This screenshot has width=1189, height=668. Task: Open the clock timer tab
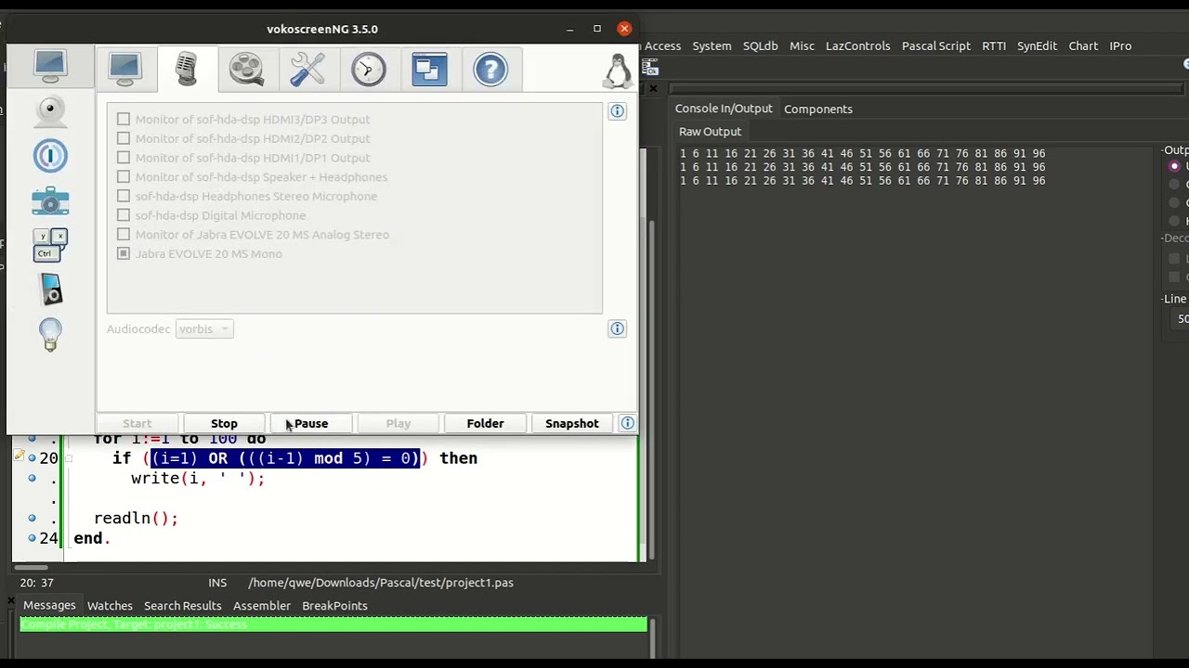pos(368,70)
